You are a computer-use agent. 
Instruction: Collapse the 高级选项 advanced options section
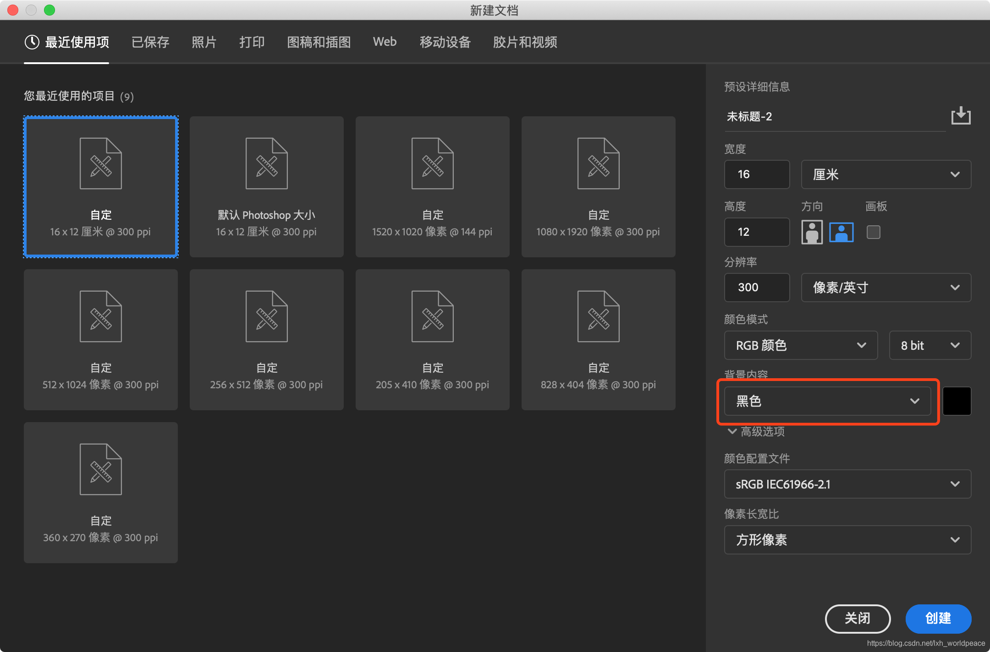coord(756,431)
